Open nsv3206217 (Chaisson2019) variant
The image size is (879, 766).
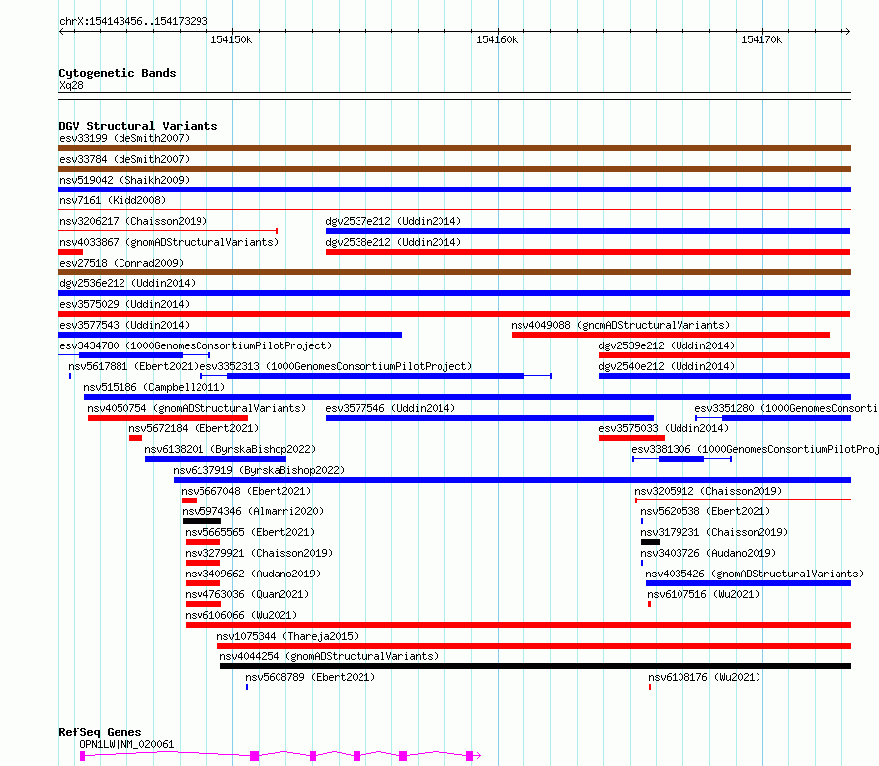point(133,221)
